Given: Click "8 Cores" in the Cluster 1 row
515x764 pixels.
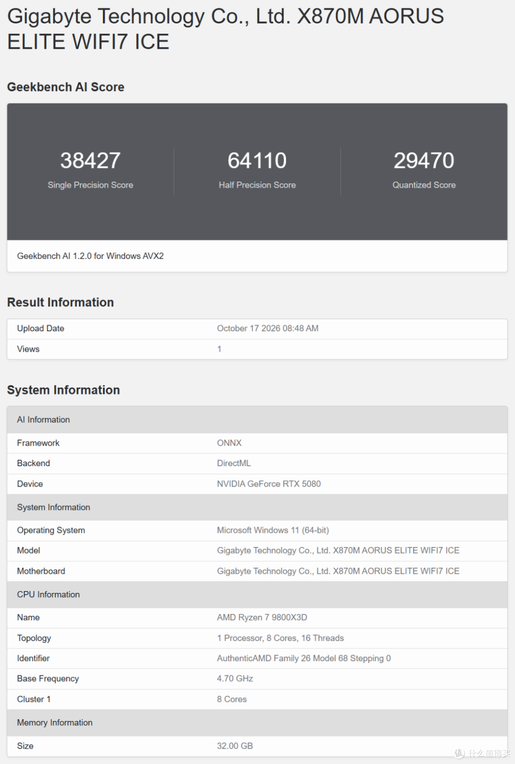Looking at the screenshot, I should pos(232,699).
